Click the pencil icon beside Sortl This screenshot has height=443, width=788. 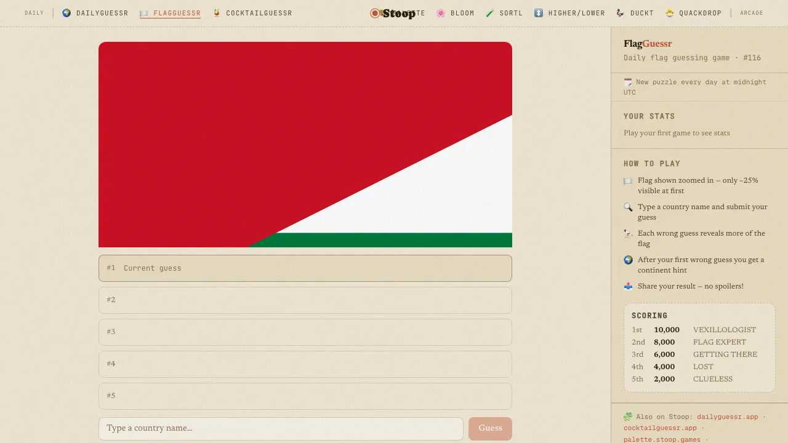coord(490,13)
